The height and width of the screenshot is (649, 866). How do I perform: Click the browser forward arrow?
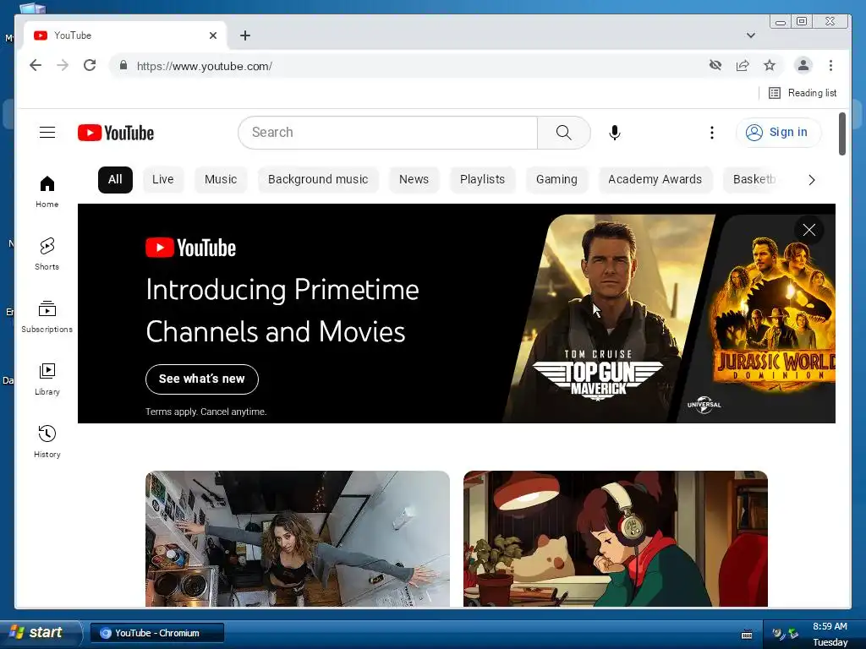(x=63, y=66)
